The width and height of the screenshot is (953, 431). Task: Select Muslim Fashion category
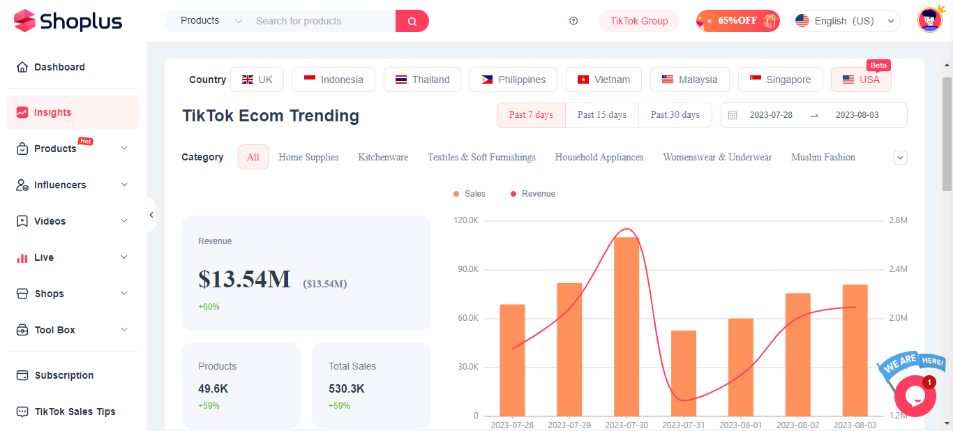click(x=823, y=158)
